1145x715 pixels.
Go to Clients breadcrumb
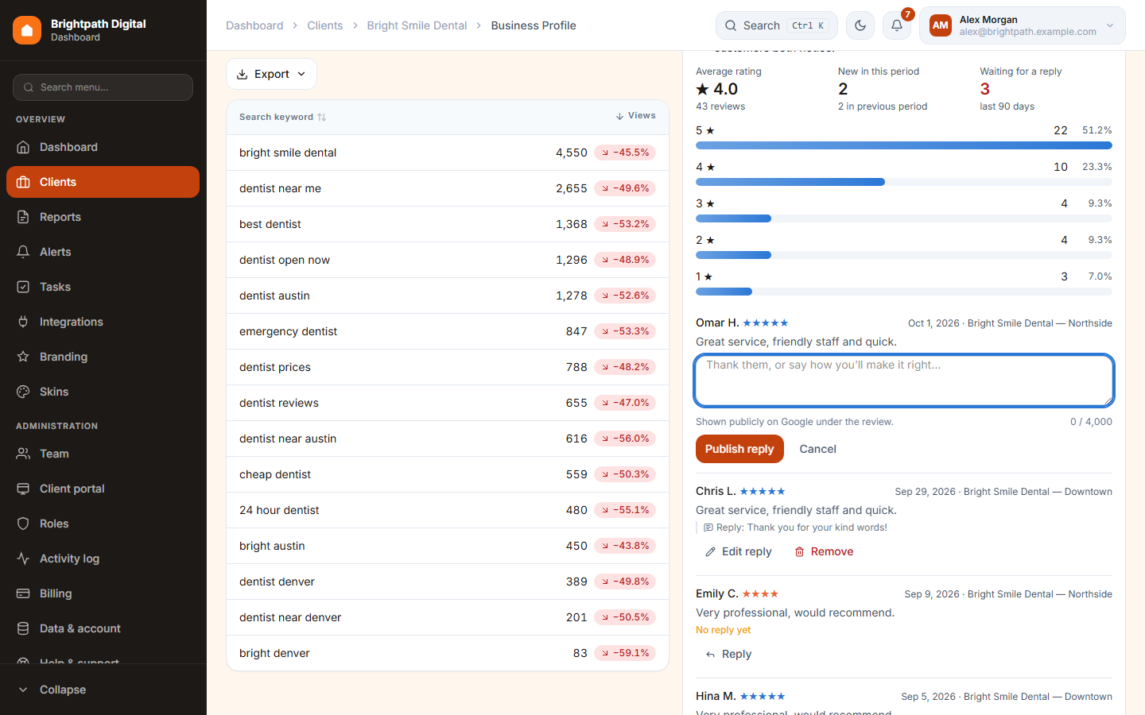pos(325,25)
